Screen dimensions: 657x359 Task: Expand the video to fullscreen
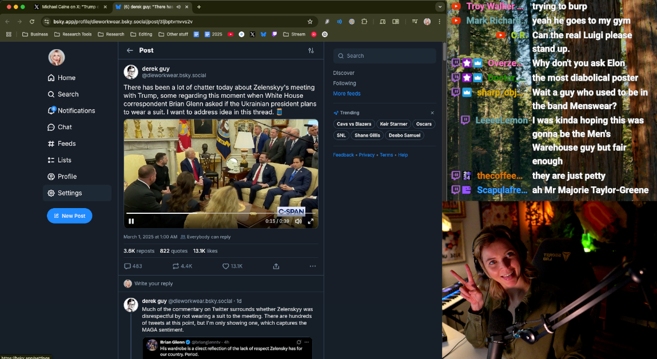(x=310, y=221)
